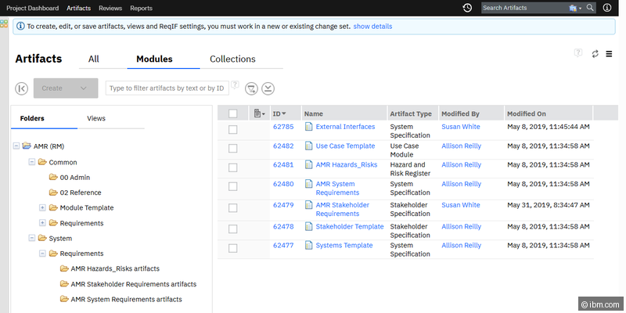
Task: Click the refresh arrows icon
Action: [x=595, y=54]
